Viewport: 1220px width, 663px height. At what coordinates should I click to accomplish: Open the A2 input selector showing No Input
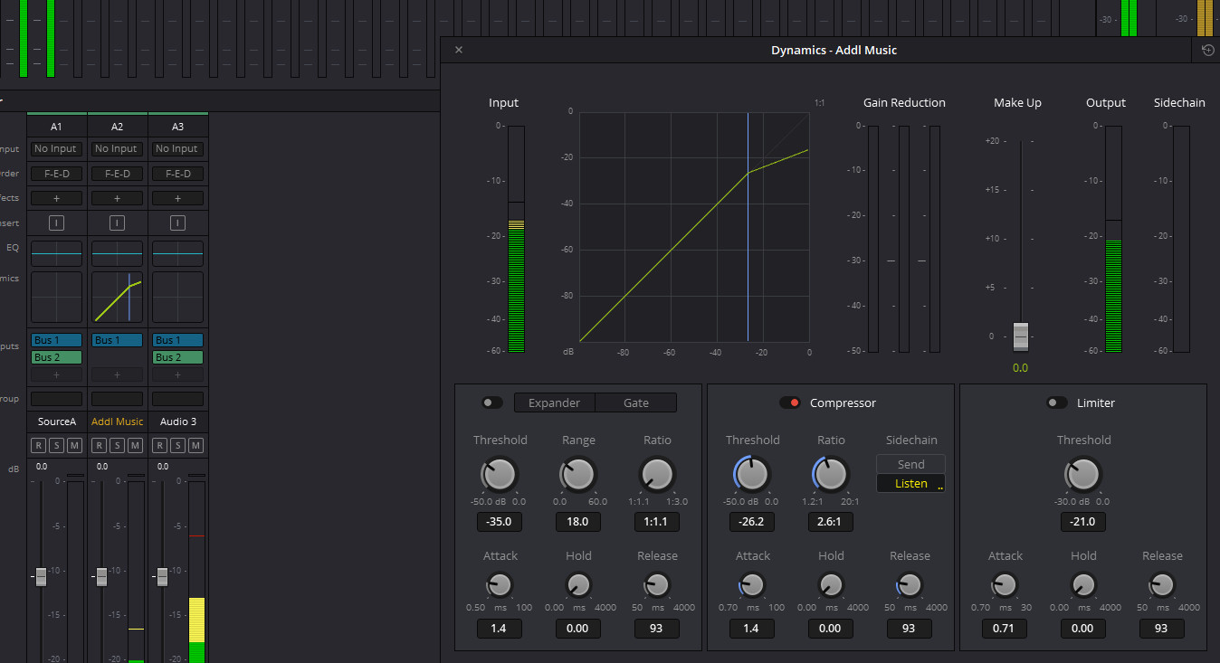[x=117, y=148]
